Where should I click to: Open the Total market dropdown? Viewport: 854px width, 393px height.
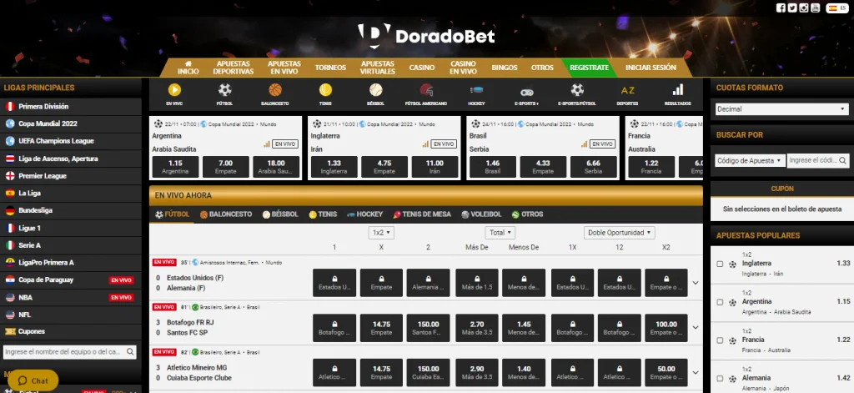pos(501,233)
